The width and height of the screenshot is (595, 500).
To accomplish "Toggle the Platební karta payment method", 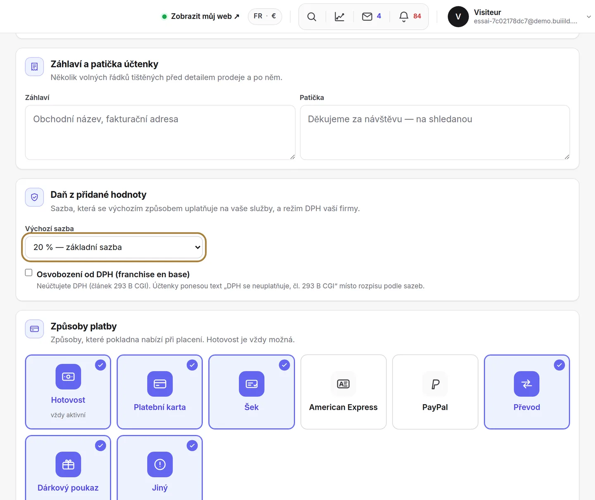I will click(160, 392).
